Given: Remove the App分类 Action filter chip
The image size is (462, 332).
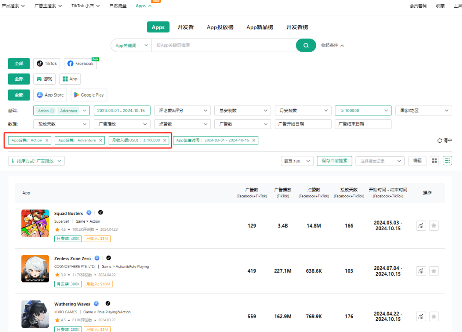Looking at the screenshot, I should (x=47, y=141).
